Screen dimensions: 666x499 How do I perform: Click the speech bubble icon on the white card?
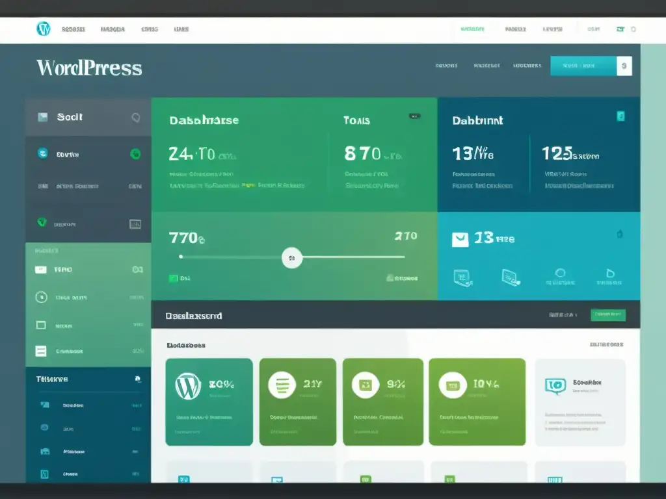(x=555, y=386)
